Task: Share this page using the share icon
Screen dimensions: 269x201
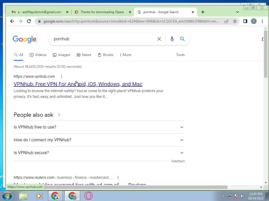Action: 226,21
